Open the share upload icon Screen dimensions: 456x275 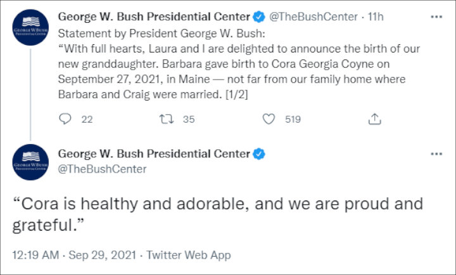point(374,119)
